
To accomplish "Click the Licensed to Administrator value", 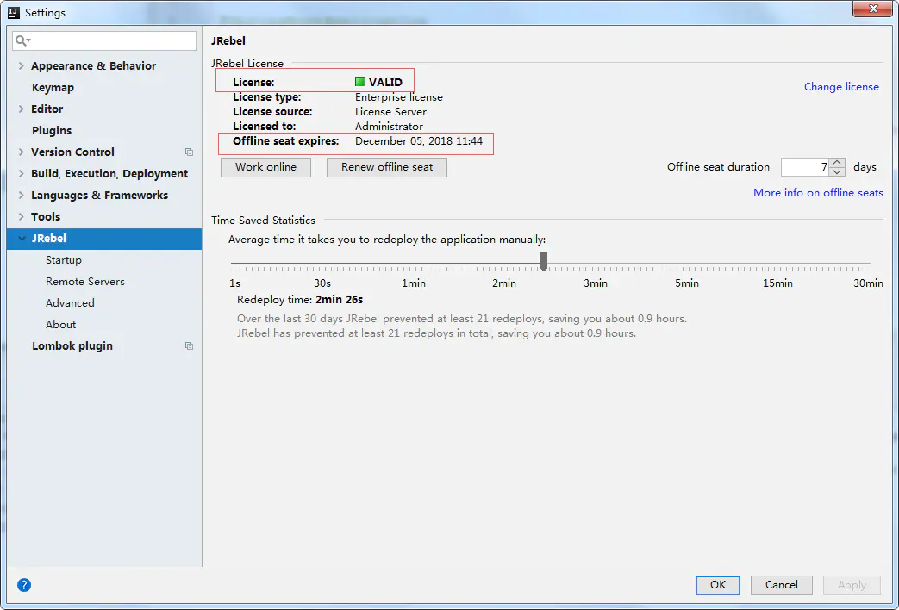I will click(x=389, y=126).
